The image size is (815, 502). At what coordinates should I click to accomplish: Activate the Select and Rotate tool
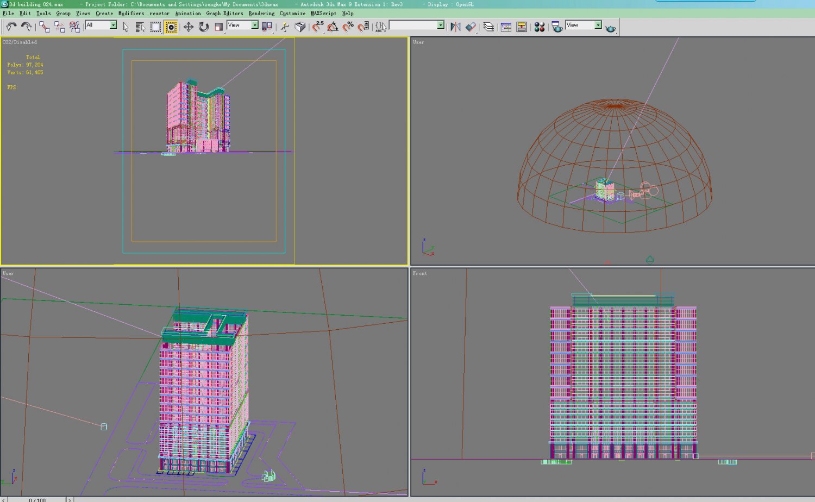tap(204, 27)
